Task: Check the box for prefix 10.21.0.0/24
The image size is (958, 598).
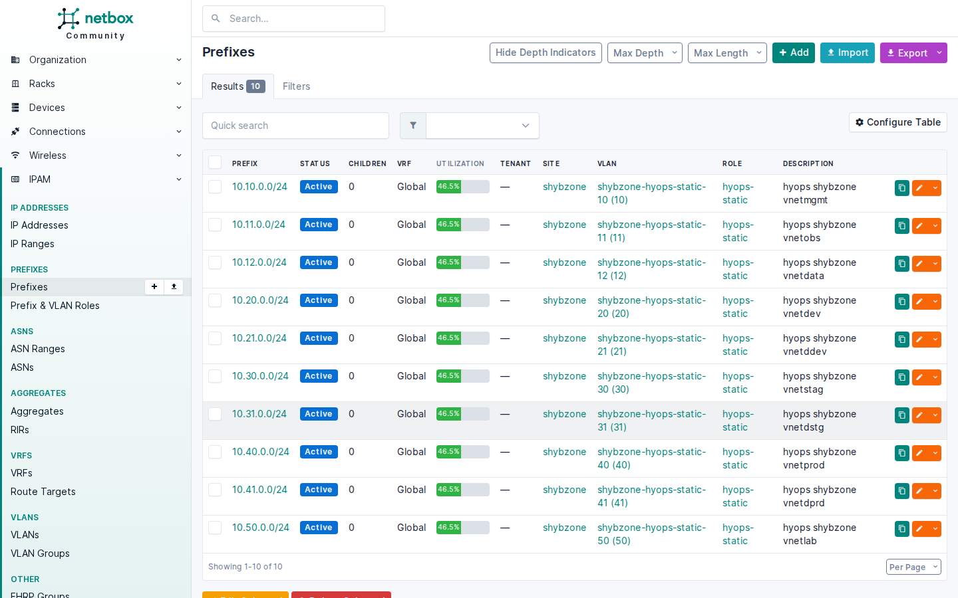Action: (x=215, y=338)
